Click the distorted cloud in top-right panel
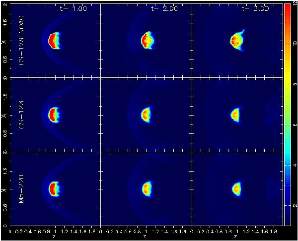The image size is (298, 241). click(x=236, y=40)
